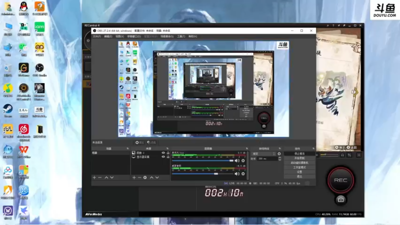Mute the desktop audio speaker icon

tap(237, 173)
